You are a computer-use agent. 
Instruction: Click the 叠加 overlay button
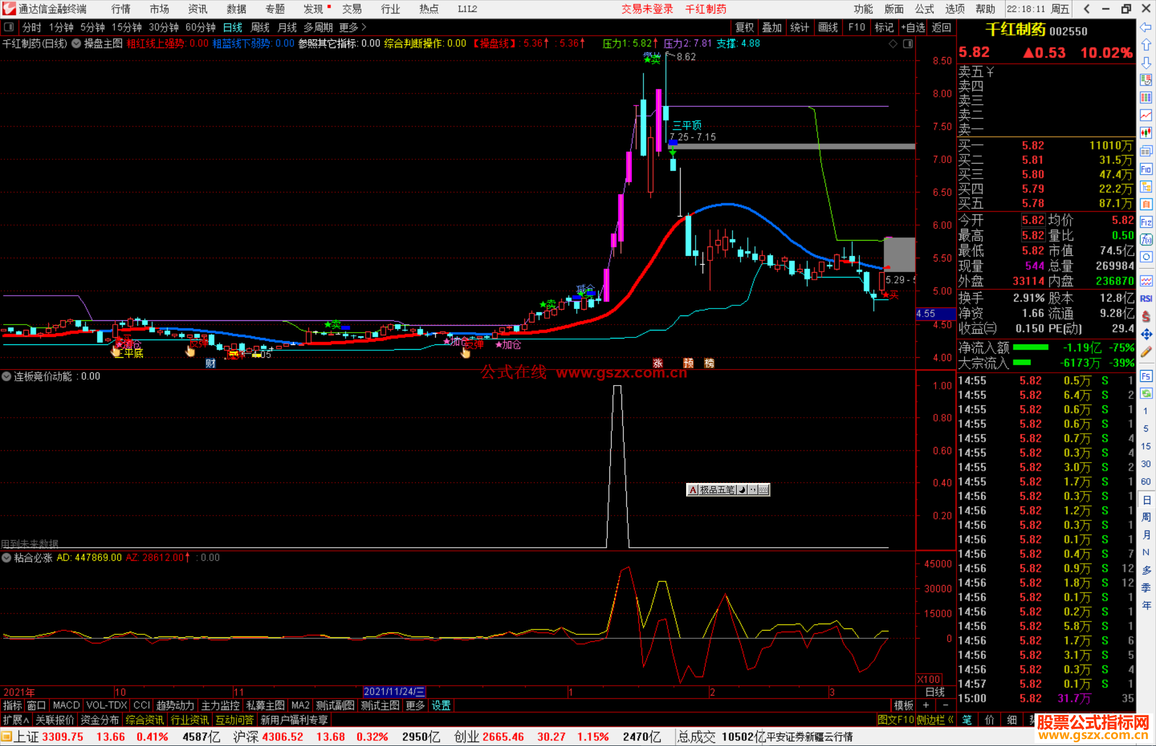772,27
